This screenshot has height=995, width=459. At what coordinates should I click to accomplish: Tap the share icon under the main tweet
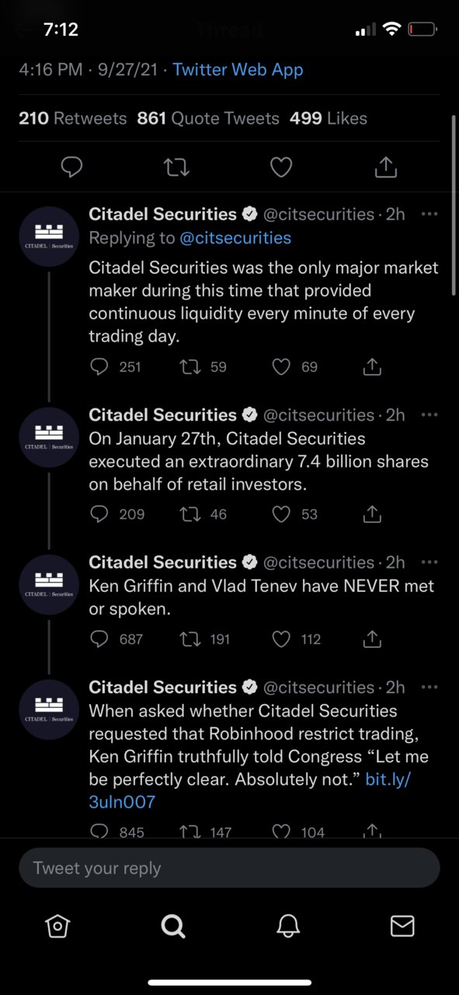(386, 166)
